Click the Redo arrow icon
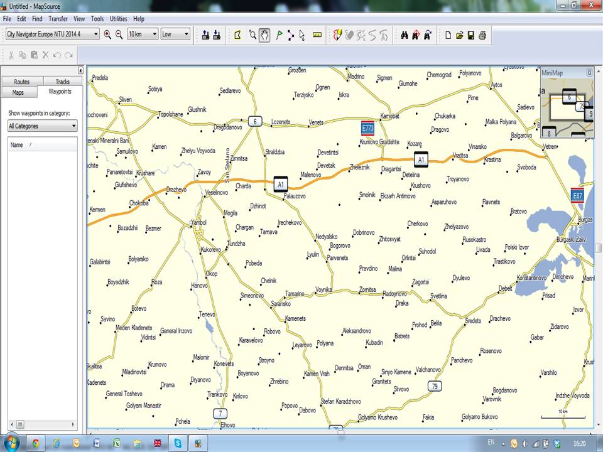The image size is (603, 452). [68, 55]
